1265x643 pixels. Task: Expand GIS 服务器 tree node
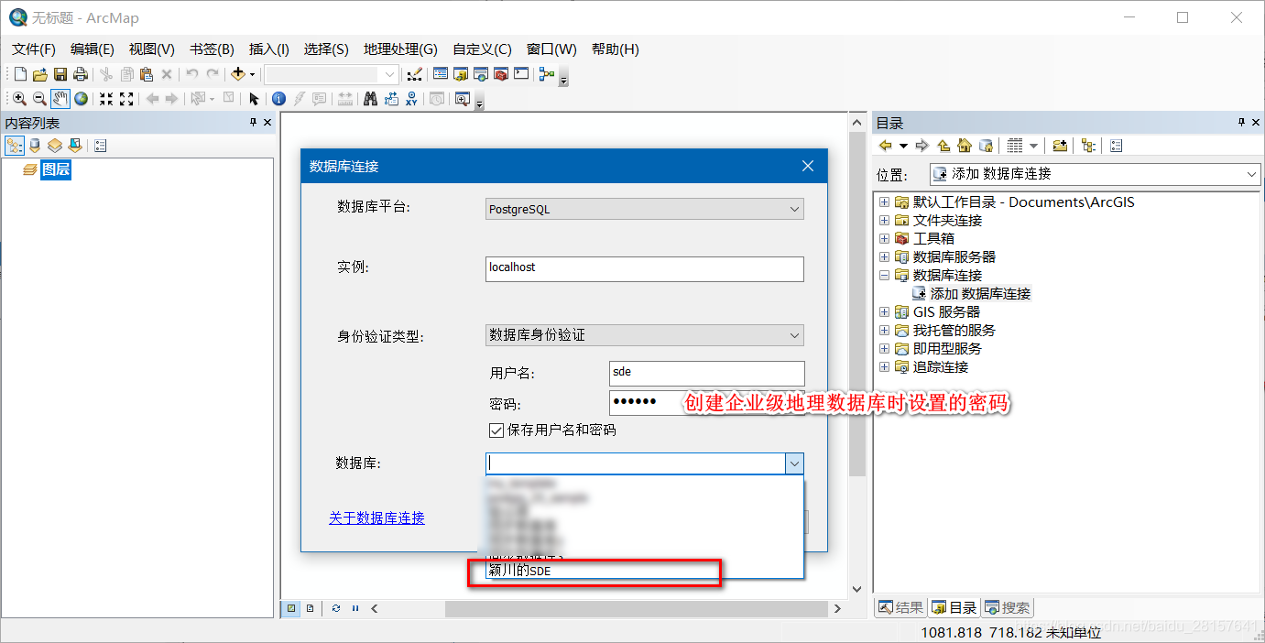[884, 311]
